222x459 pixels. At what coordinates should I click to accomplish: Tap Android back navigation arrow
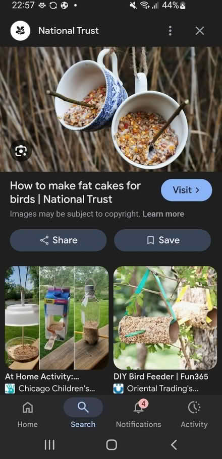(174, 445)
